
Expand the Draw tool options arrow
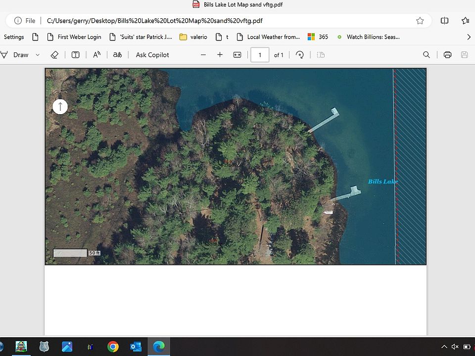tap(38, 55)
